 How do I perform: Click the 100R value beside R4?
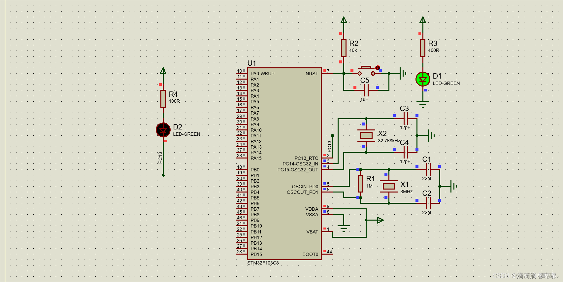tap(174, 101)
